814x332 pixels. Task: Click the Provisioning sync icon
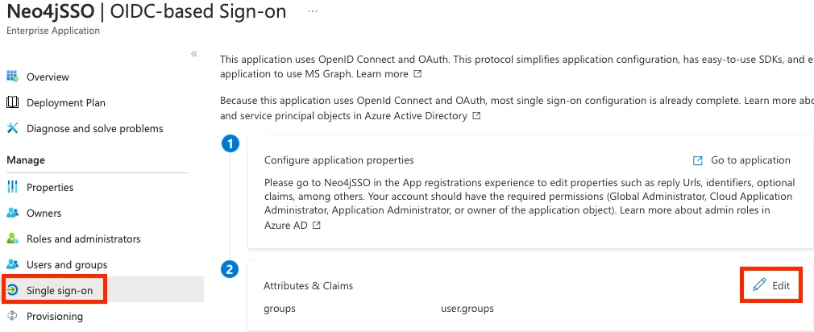[12, 316]
